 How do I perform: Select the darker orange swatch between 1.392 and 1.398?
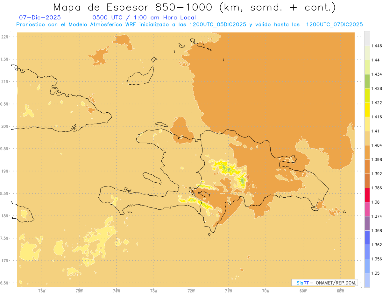[367, 166]
